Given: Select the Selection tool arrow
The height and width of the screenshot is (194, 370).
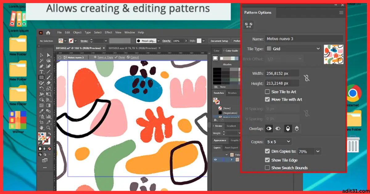Looking at the screenshot, I should [41, 55].
